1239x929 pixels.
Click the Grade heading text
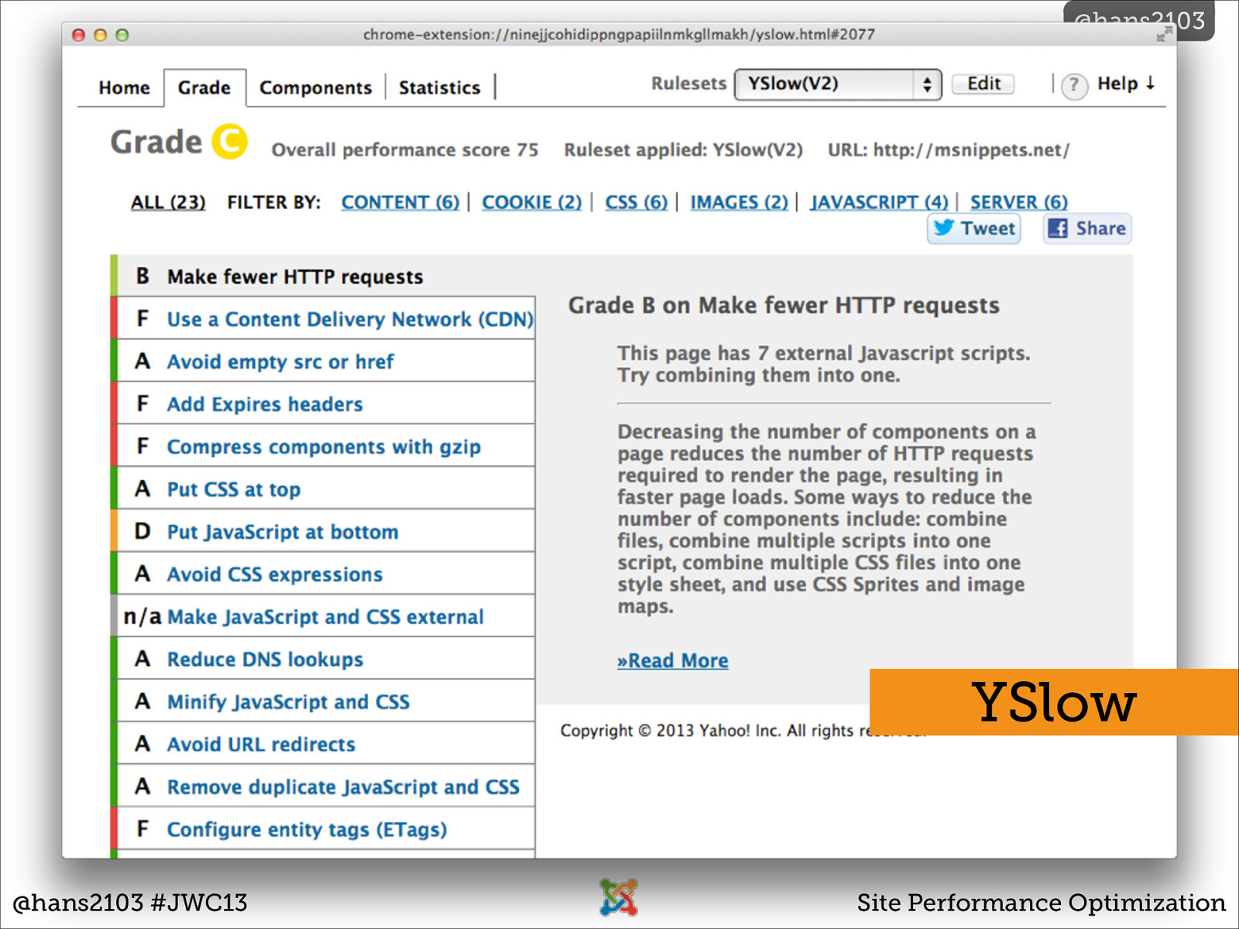156,142
